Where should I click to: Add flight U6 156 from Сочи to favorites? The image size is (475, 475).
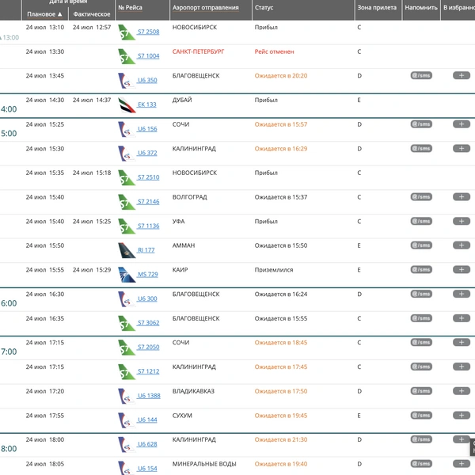(462, 124)
